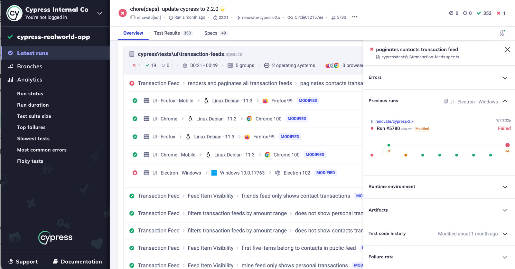Open Run status analytics
This screenshot has height=269, width=515.
point(30,94)
